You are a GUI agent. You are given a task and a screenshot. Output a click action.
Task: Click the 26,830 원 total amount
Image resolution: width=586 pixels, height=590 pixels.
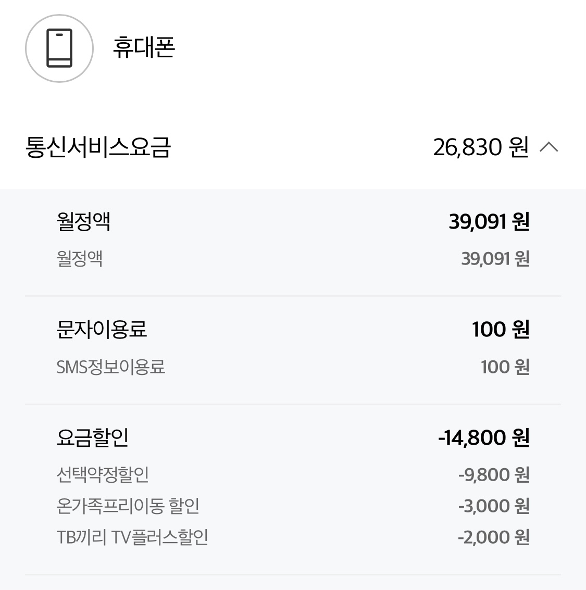pyautogui.click(x=480, y=147)
